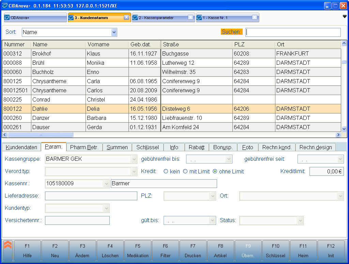Viewport: 349px width, 264px height.
Task: Switch to the CIDAnova+ main tab
Action: tap(35, 18)
